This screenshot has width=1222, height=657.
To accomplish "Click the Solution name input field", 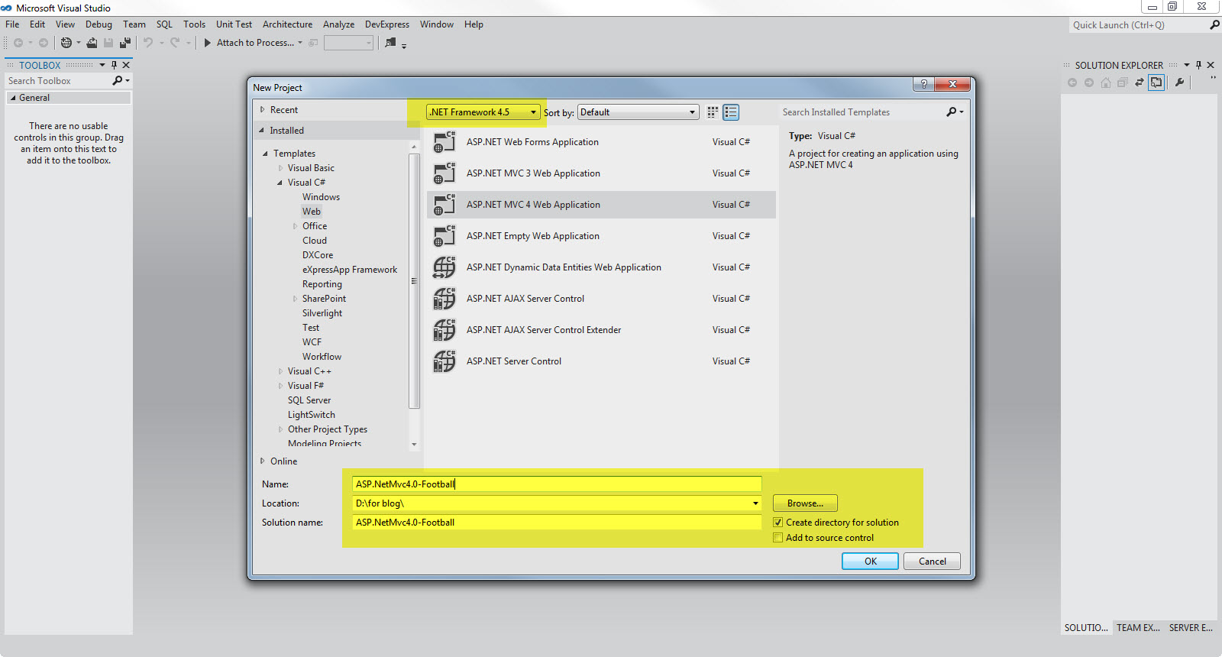I will 557,523.
